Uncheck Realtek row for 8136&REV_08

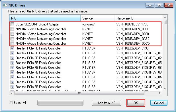pos(12,72)
